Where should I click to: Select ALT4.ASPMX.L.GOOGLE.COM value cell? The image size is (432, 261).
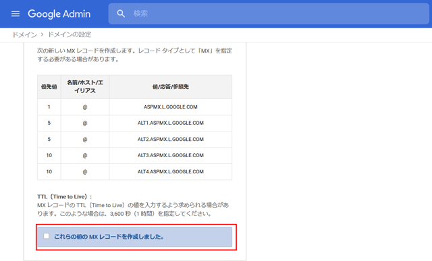pos(171,171)
